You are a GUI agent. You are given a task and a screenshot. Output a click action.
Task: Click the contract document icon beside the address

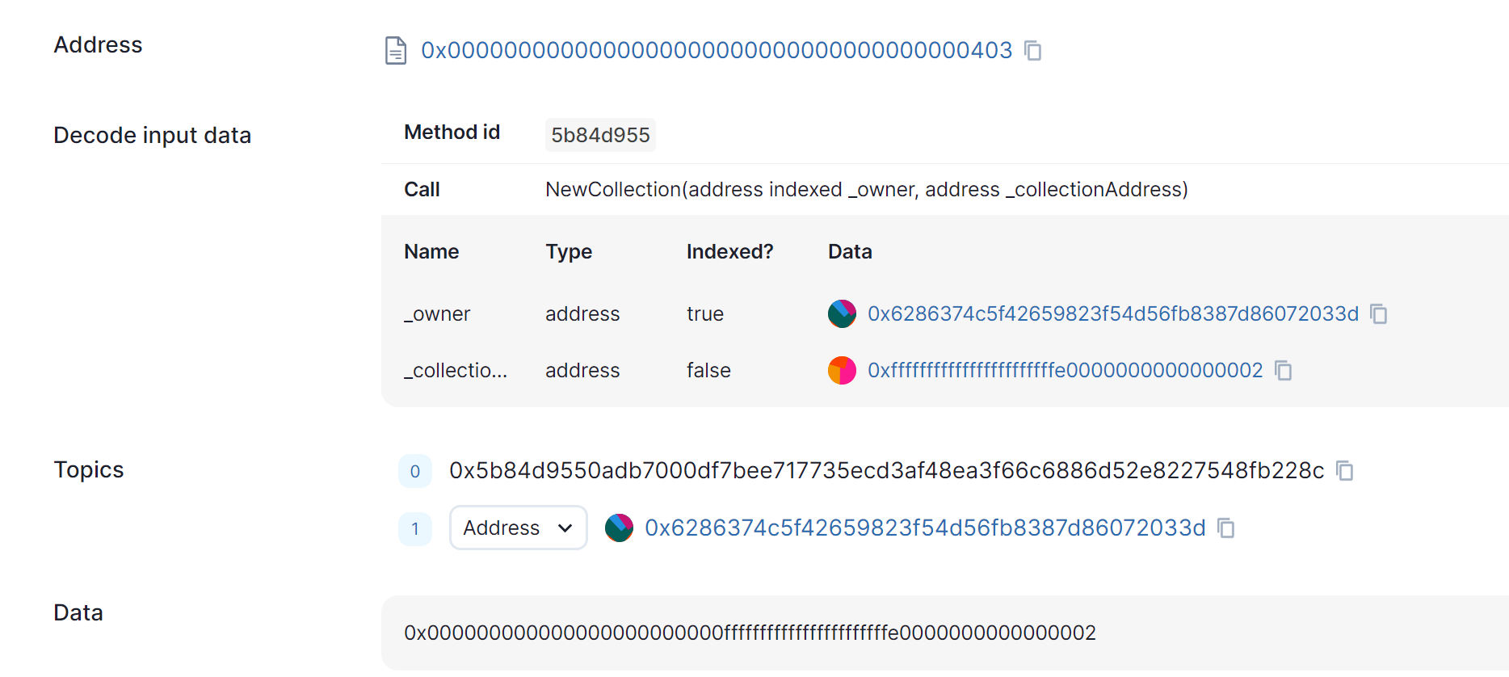(x=396, y=51)
